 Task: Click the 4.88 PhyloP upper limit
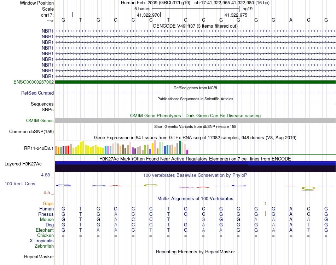click(x=45, y=175)
